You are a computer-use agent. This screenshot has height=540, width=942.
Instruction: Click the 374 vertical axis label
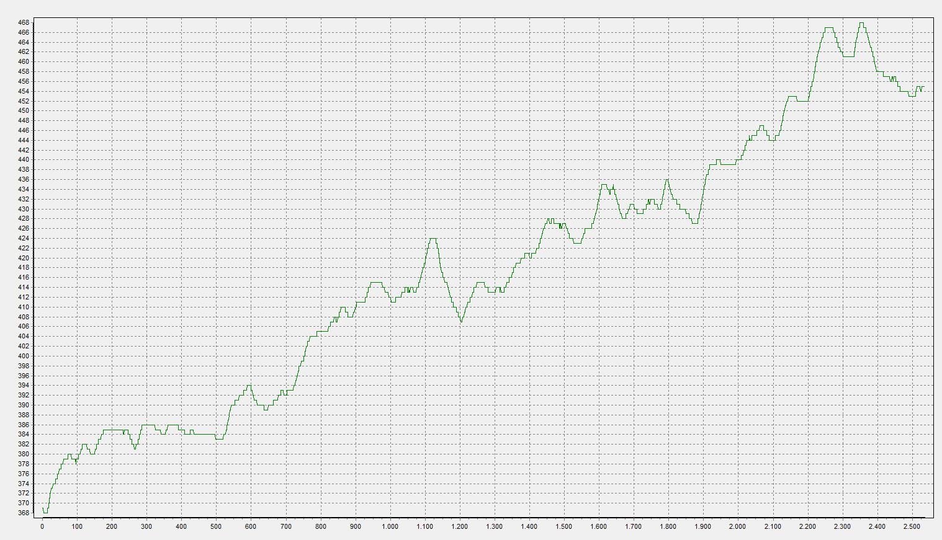pyautogui.click(x=23, y=484)
